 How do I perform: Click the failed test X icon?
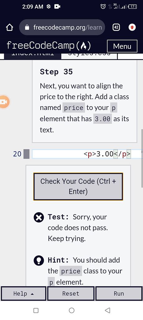pos(39,217)
